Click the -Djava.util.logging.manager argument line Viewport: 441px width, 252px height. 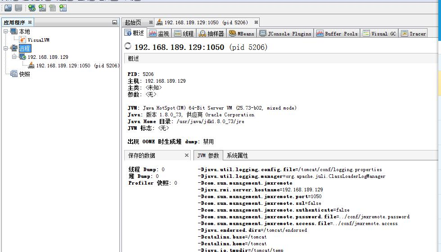pos(292,176)
